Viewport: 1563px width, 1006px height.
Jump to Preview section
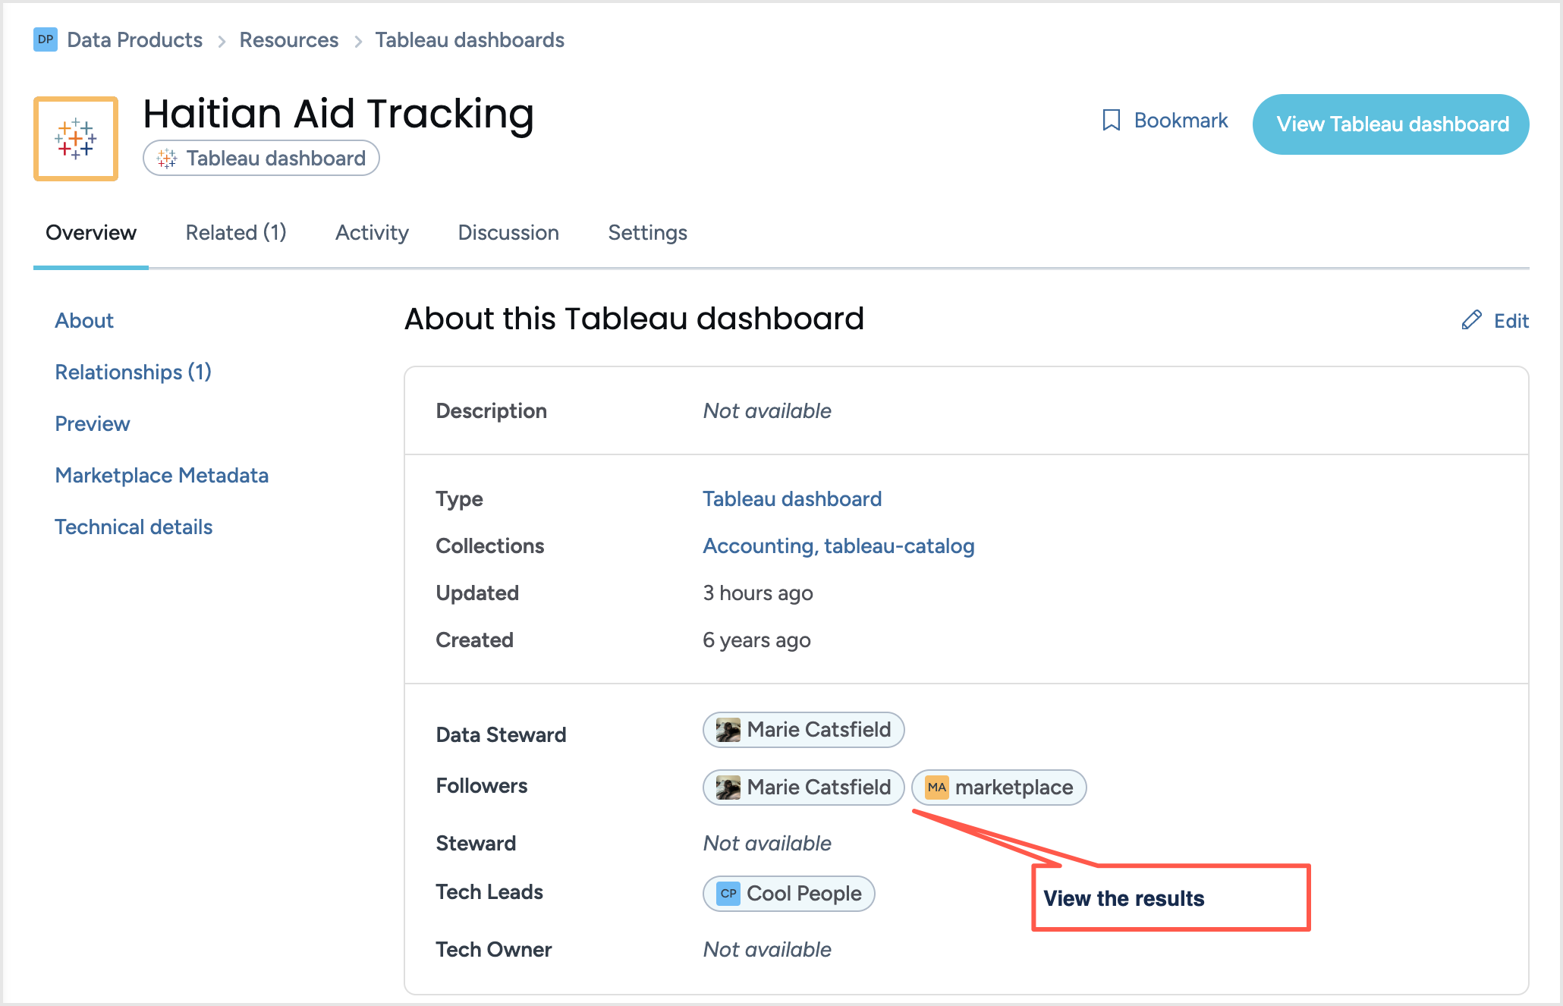click(x=93, y=423)
